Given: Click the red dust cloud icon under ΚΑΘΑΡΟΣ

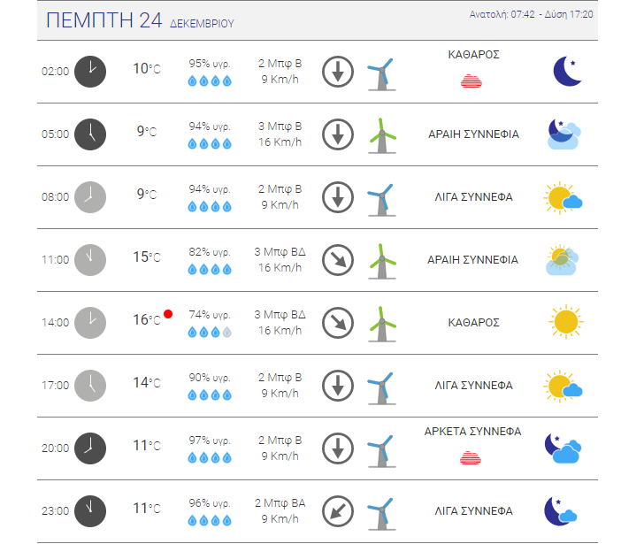Looking at the screenshot, I should [x=471, y=81].
